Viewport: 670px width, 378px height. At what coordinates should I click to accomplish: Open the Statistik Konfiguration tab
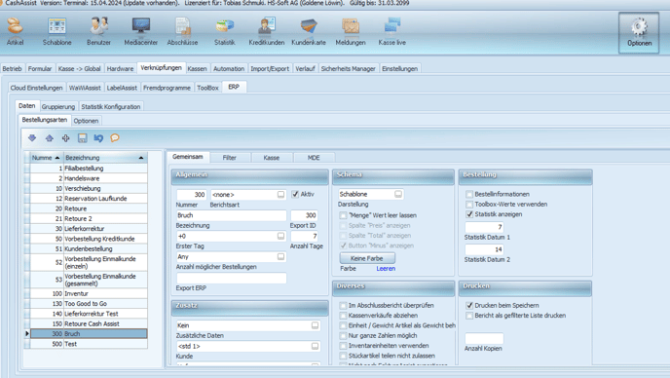tap(111, 106)
